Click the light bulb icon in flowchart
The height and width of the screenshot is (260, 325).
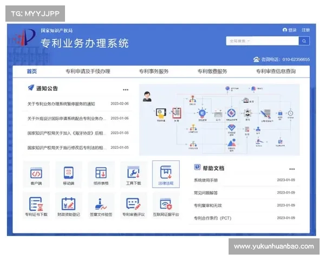202,113
